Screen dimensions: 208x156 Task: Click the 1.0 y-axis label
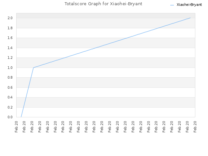[x=10, y=68]
